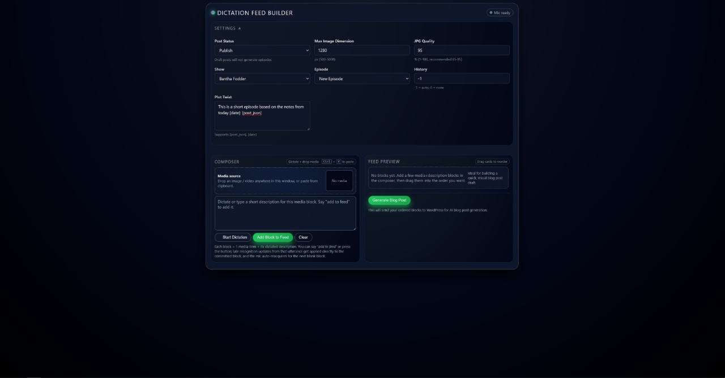Click the block description text area

(285, 213)
